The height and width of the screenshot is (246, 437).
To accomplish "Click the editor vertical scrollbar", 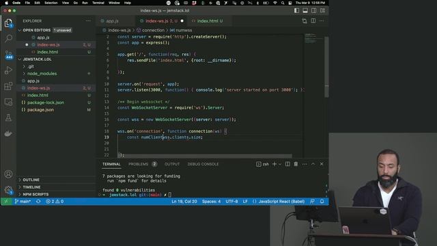I will click(326, 67).
